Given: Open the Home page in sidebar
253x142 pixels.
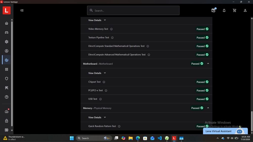Looking at the screenshot, I should click(x=7, y=23).
